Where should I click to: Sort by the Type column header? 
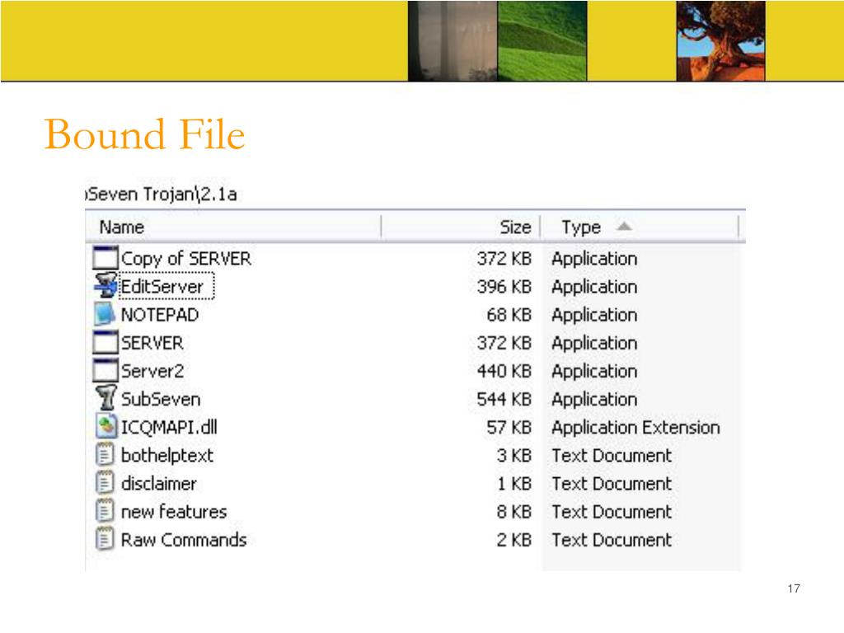tap(581, 227)
